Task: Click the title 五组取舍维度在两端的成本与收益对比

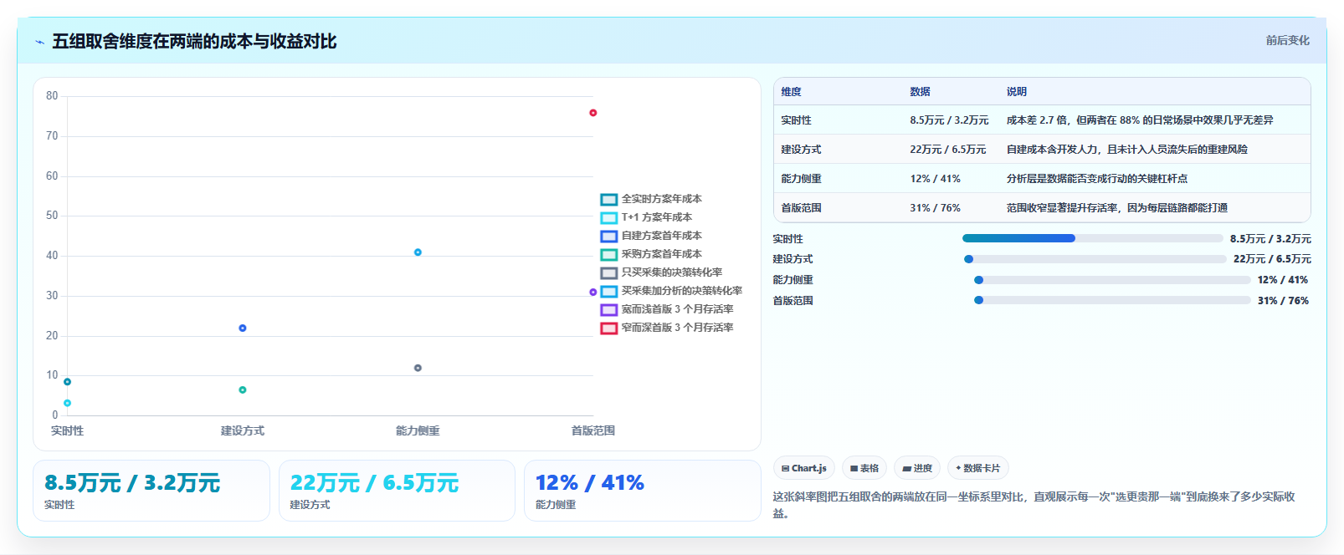Action: [x=194, y=42]
